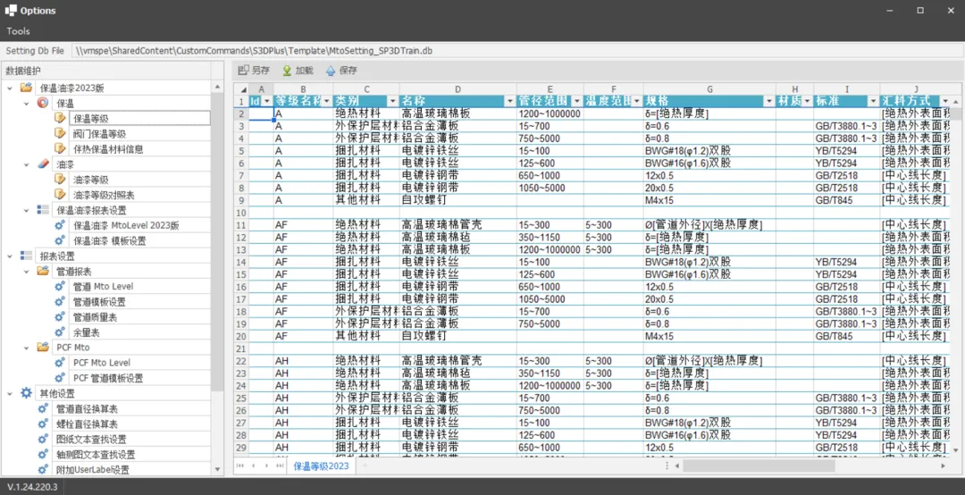
Task: Click the eraser icon next to 油漆
Action: pos(43,164)
